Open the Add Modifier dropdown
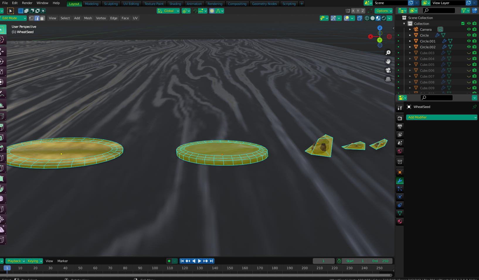The image size is (479, 280). [441, 117]
